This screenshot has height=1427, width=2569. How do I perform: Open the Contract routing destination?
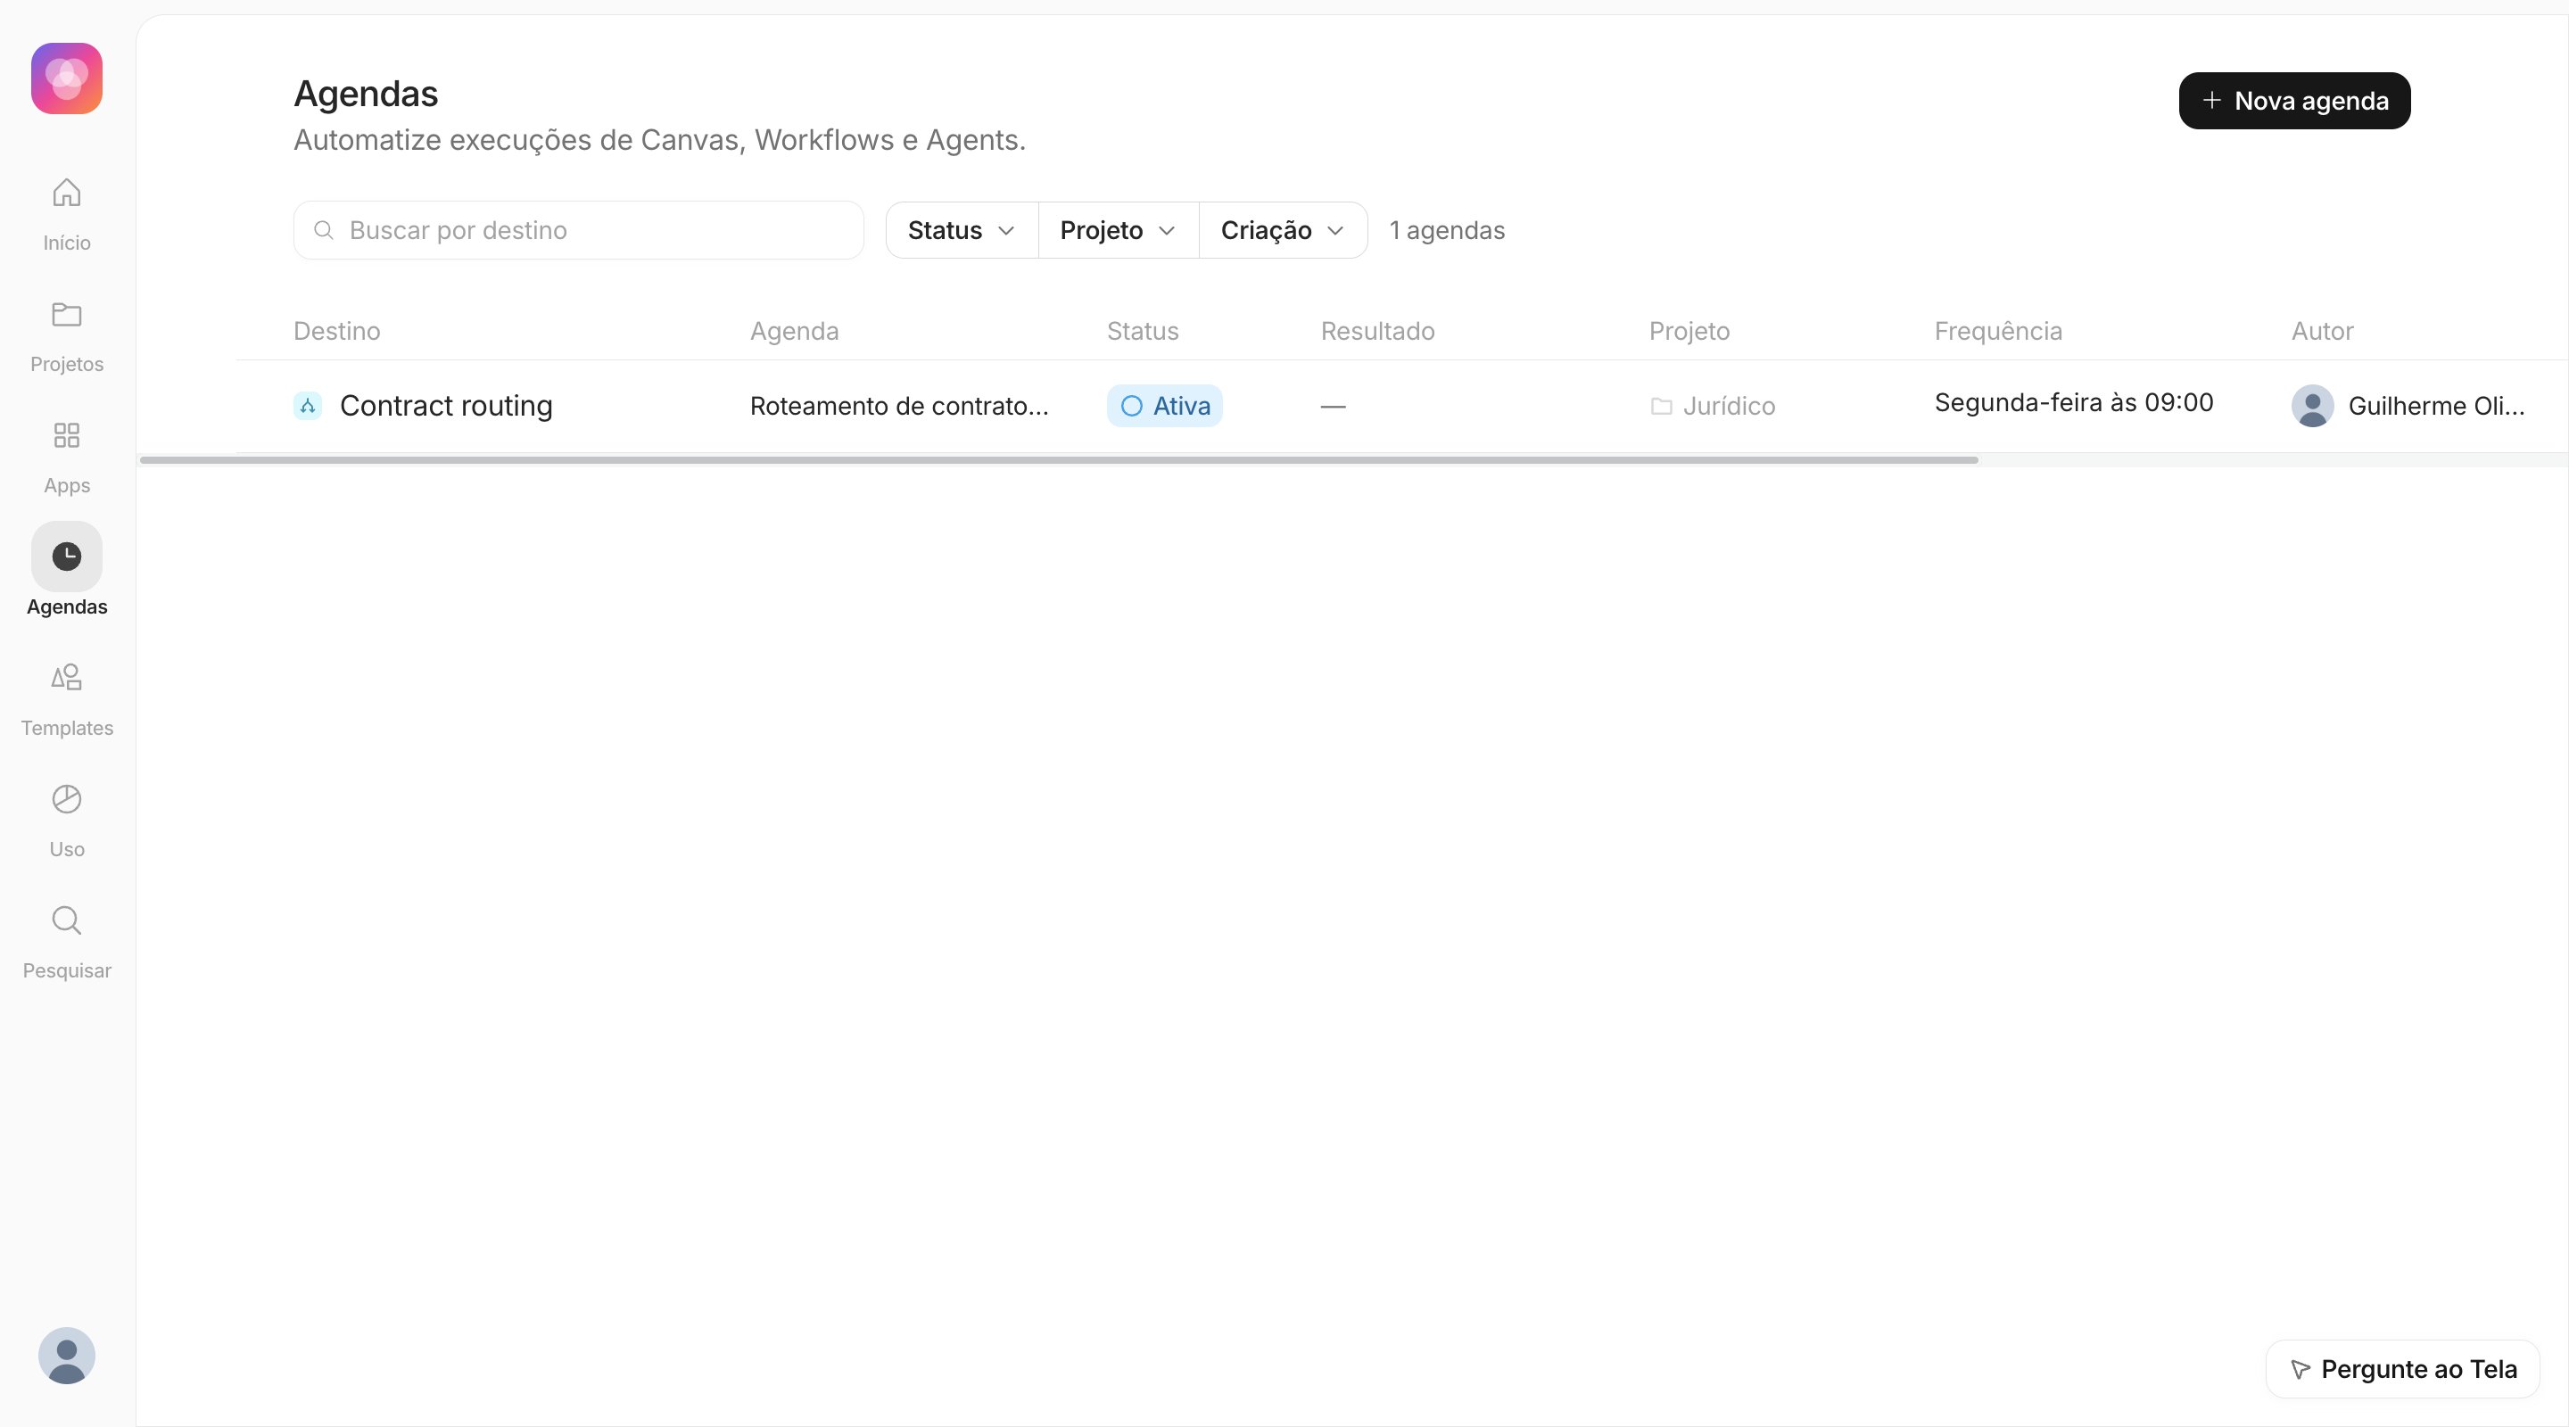[x=446, y=406]
